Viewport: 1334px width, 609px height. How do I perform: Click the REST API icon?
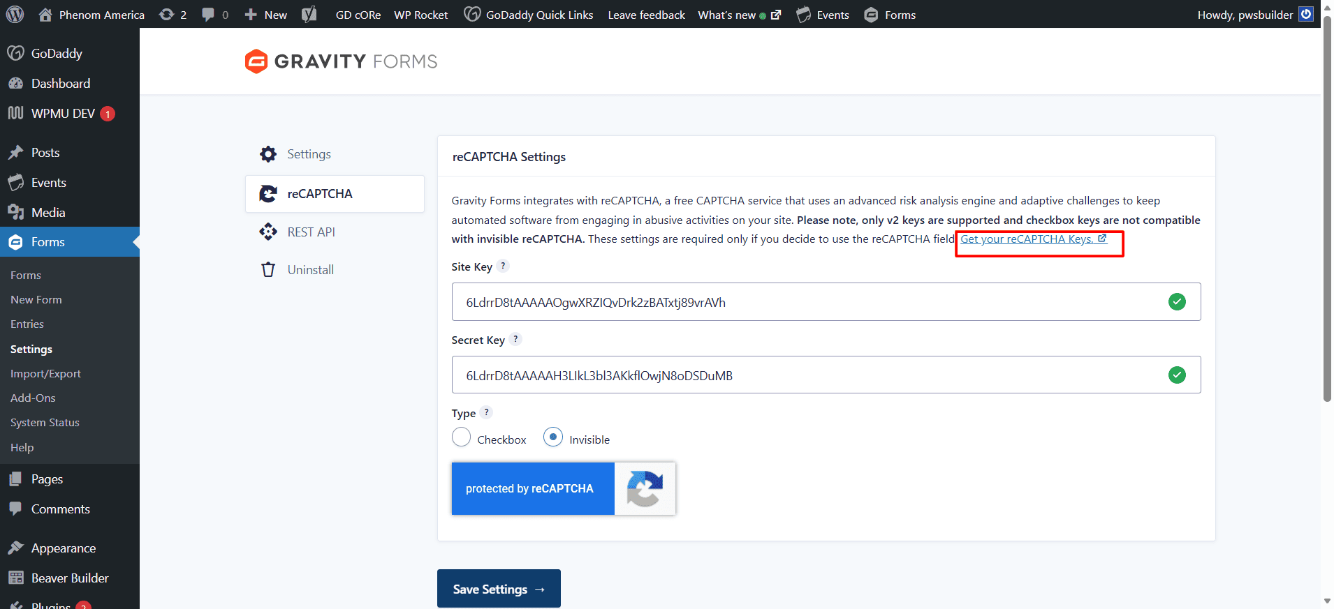[x=268, y=232]
